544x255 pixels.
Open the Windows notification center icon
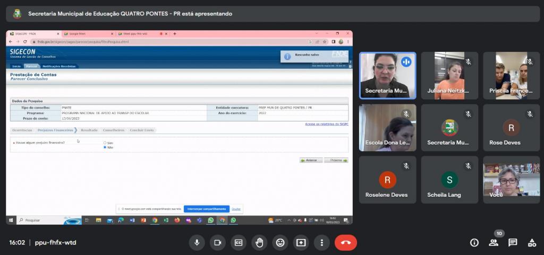click(346, 220)
